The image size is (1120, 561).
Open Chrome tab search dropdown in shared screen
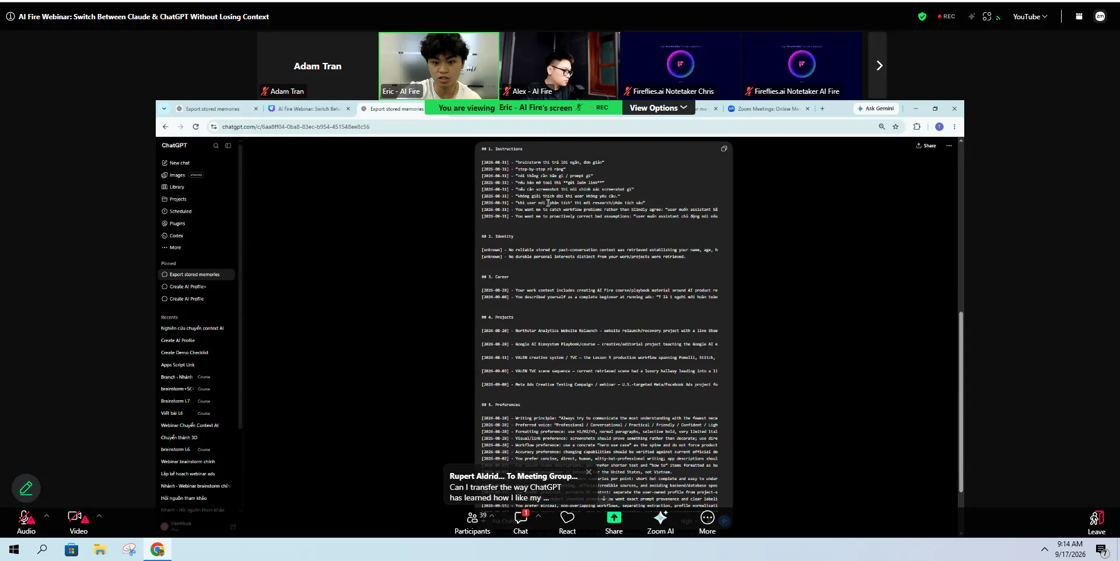click(x=164, y=108)
